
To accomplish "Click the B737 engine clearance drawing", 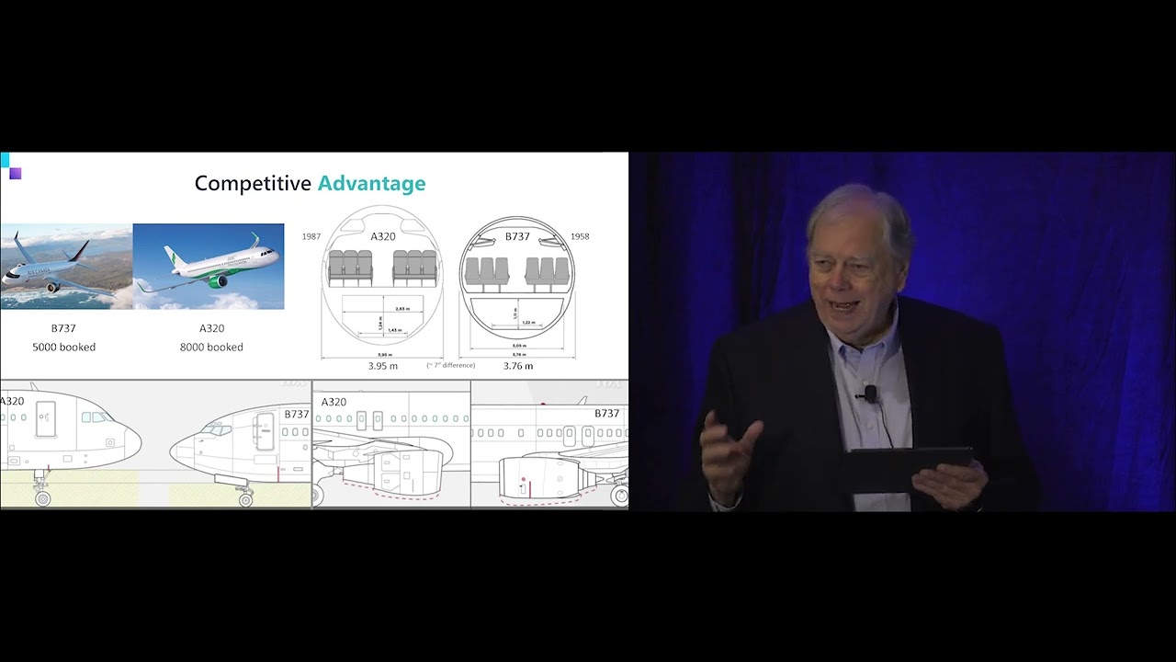I will click(x=550, y=444).
